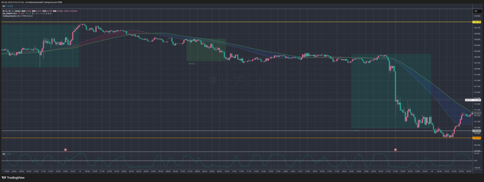Click the 148.900 price axis label
Viewport: 484px width, 182px height.
point(477,16)
